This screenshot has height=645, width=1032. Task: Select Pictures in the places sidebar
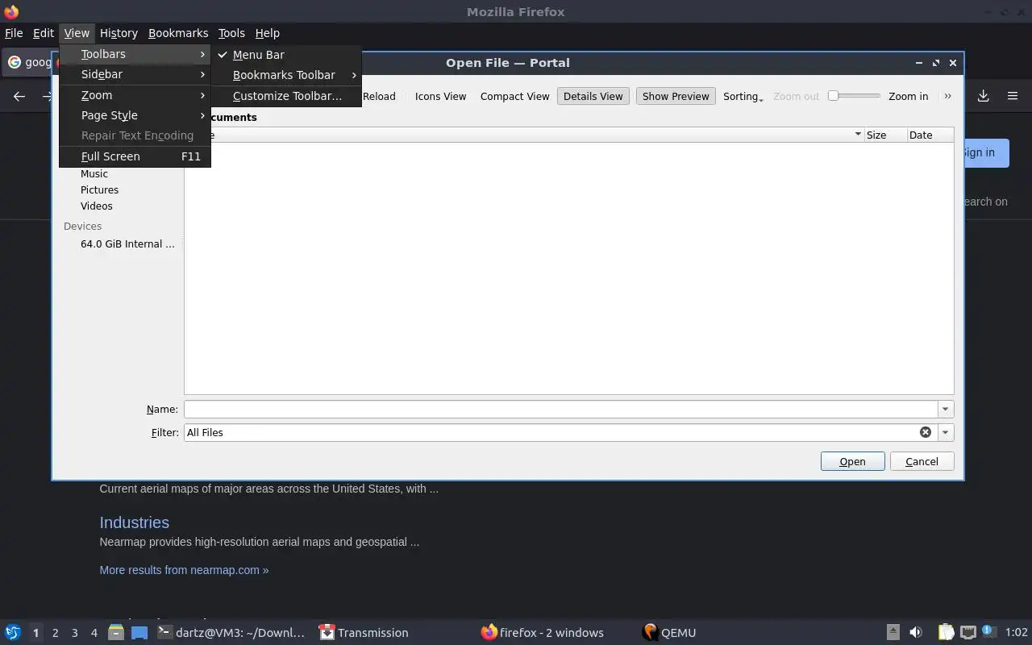(x=99, y=190)
